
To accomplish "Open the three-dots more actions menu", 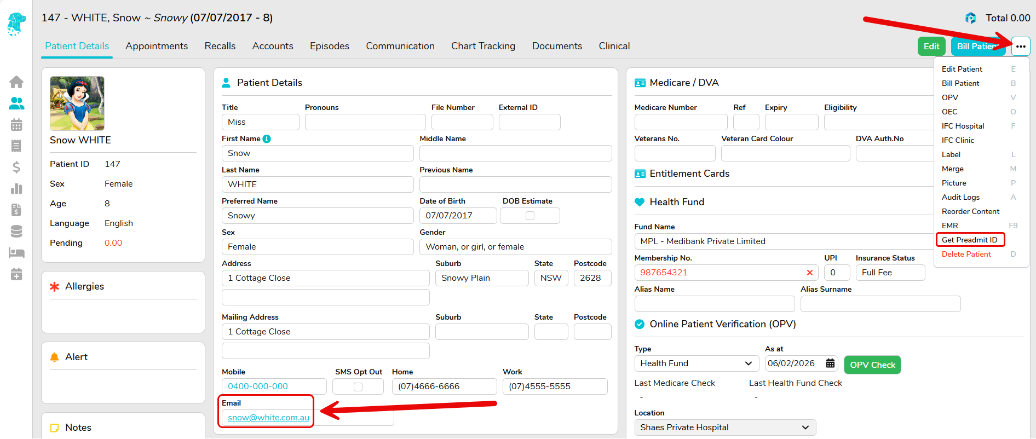I will click(1020, 47).
